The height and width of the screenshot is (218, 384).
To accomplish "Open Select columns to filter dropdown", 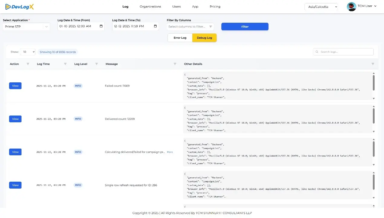I will tap(190, 27).
